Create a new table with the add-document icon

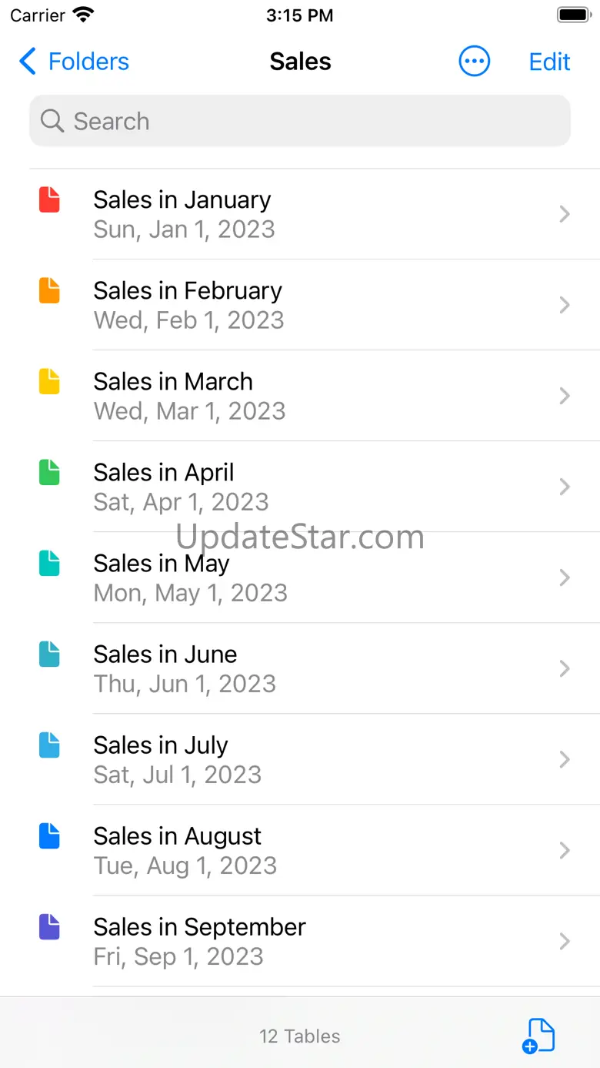538,1036
